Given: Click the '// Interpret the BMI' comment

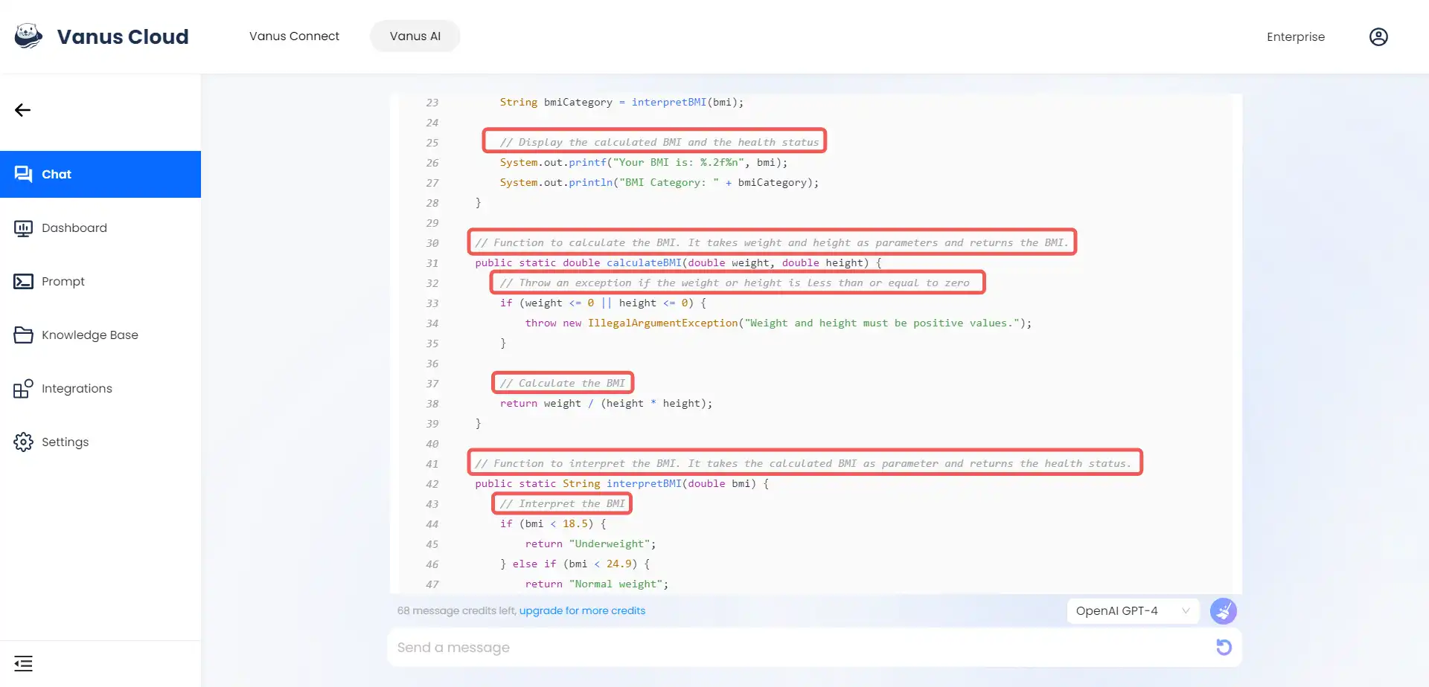Looking at the screenshot, I should [x=563, y=503].
